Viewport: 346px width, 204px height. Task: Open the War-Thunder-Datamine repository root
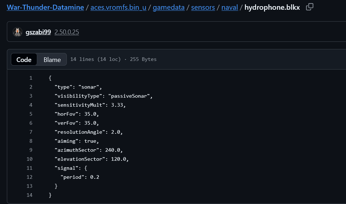pyautogui.click(x=45, y=7)
